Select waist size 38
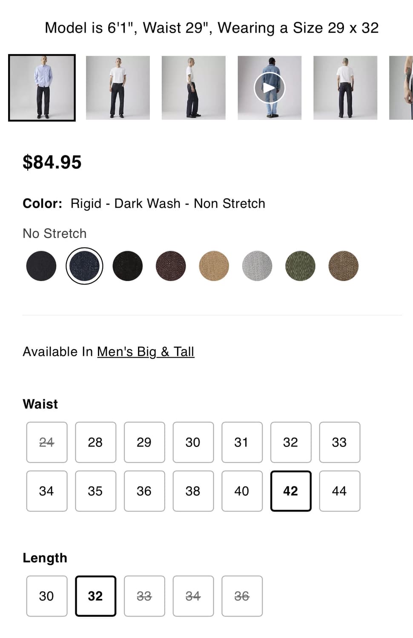The width and height of the screenshot is (413, 638). (x=193, y=491)
